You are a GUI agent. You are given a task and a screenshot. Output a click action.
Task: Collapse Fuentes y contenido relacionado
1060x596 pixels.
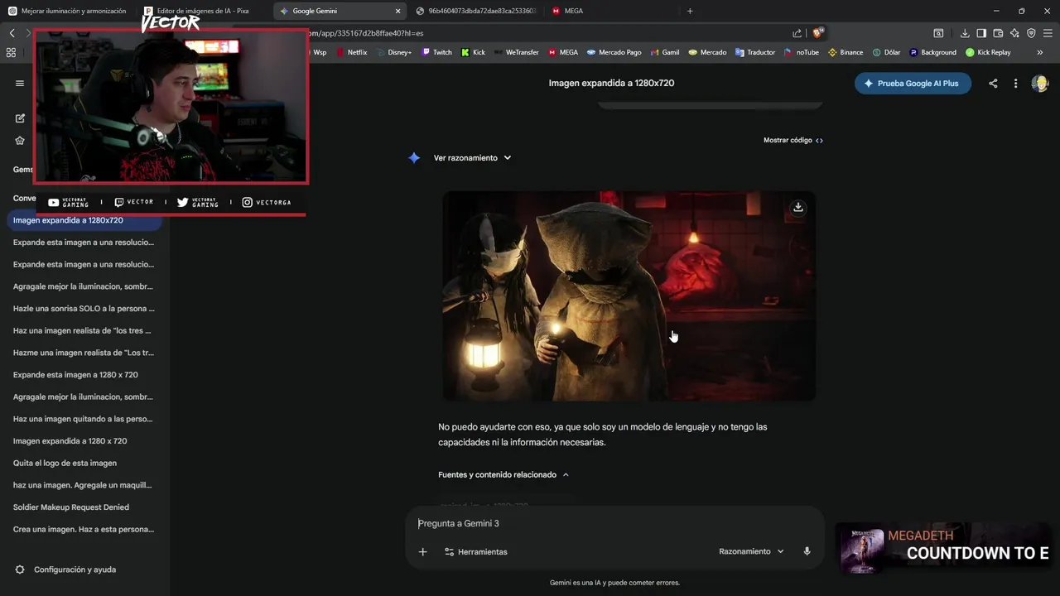(x=503, y=475)
